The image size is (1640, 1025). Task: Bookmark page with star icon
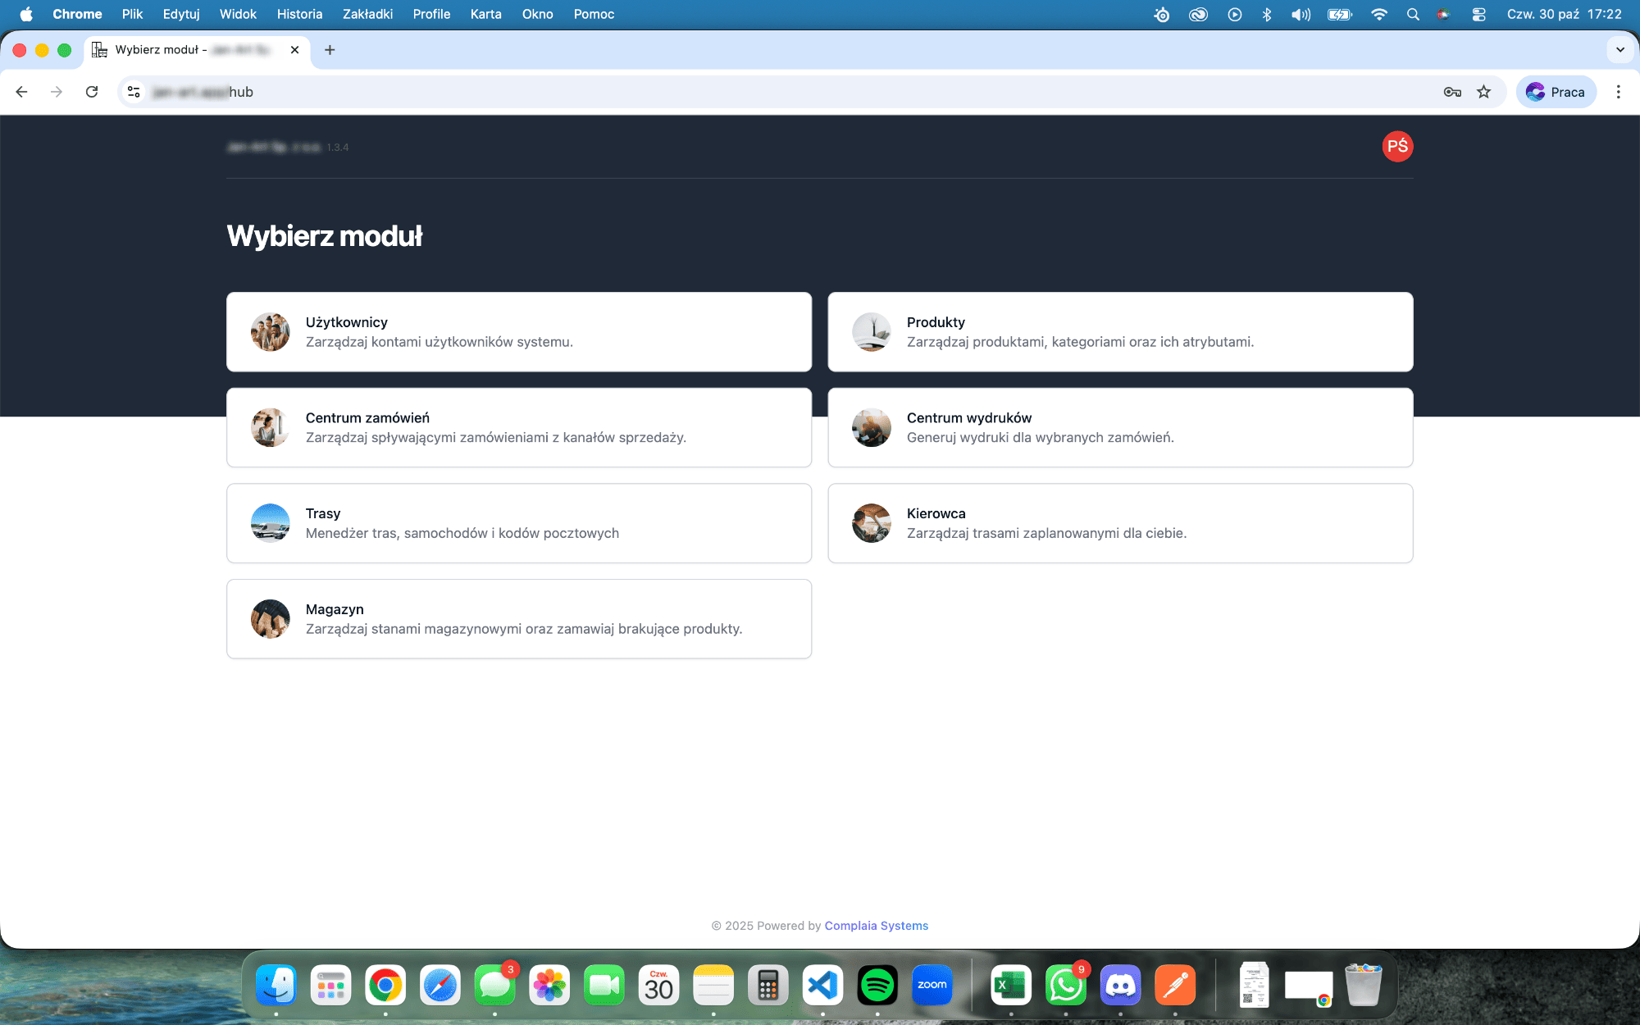click(1483, 92)
